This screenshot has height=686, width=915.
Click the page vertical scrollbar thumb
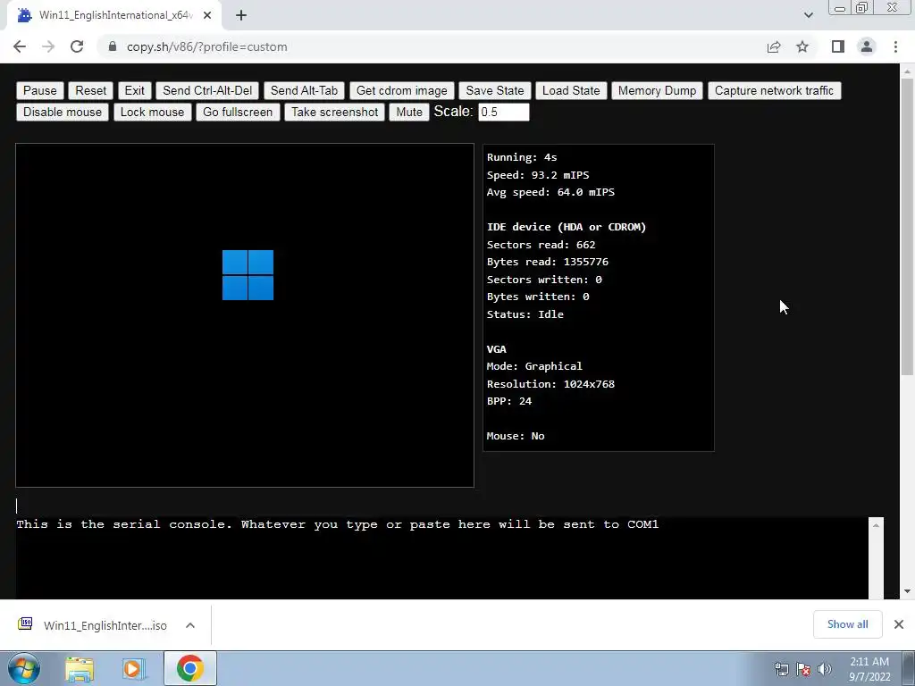[907, 226]
